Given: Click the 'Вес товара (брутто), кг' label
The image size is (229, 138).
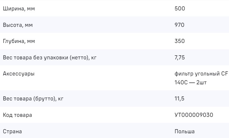Looking at the screenshot, I should tap(31, 99).
